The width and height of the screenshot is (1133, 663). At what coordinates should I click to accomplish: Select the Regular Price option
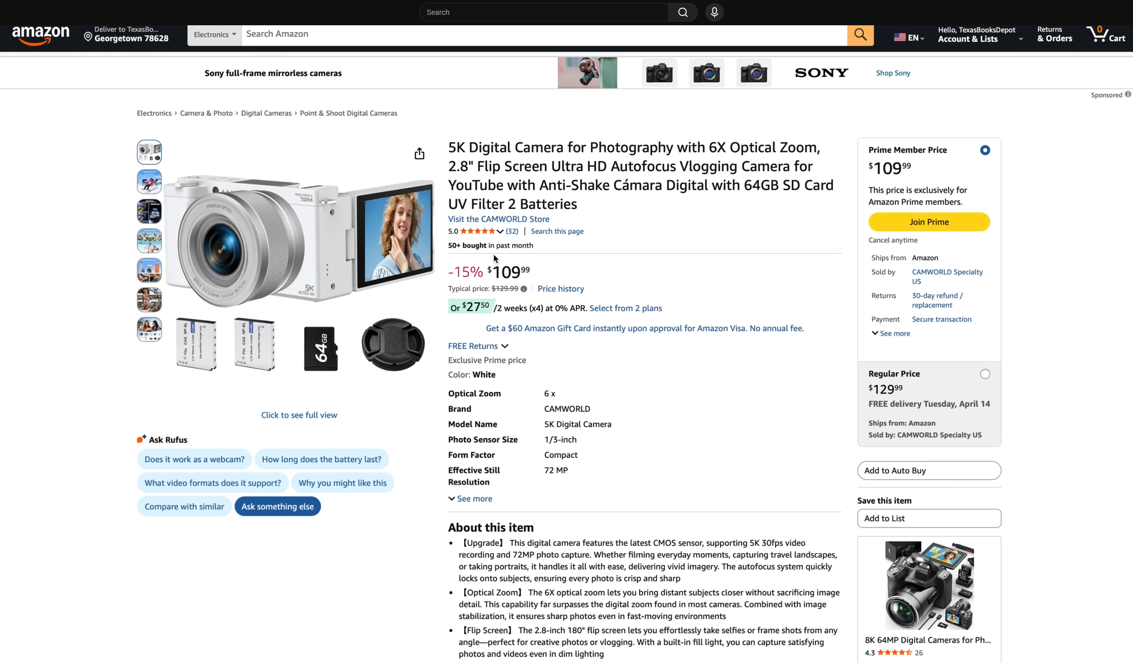tap(985, 374)
